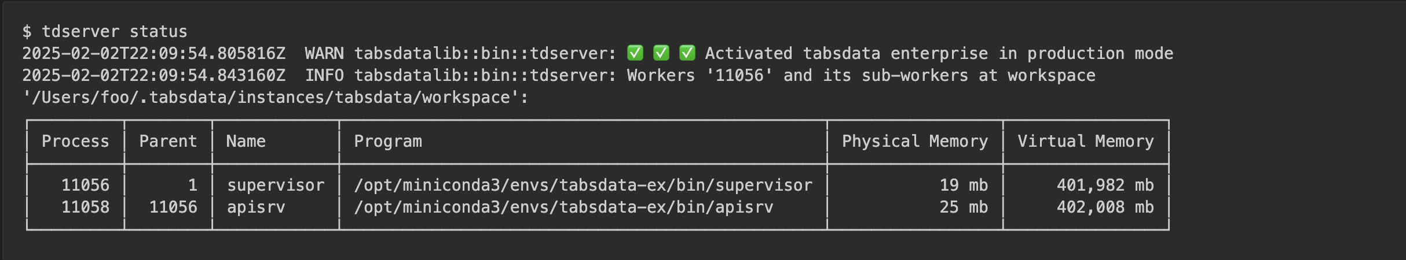Click the "tdserver status" command text

point(114,31)
